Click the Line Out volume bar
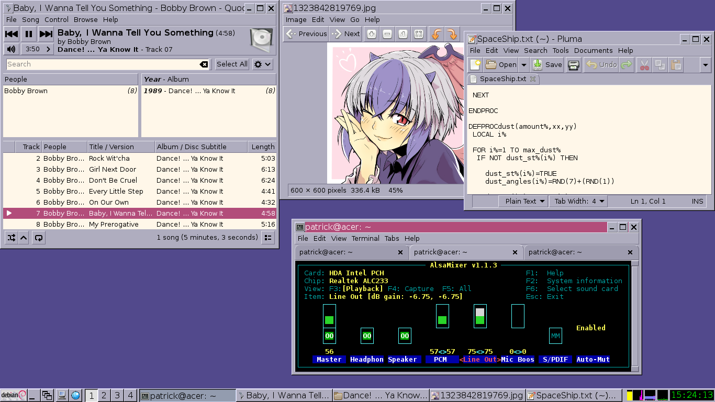Screen dimensions: 715x402 tap(480, 316)
